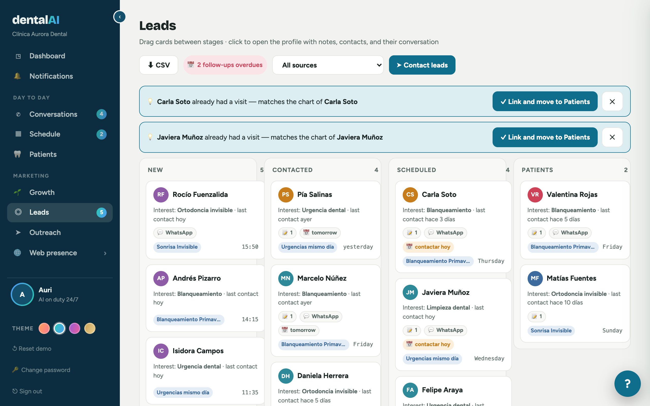Select the purple theme swatch

coord(75,328)
